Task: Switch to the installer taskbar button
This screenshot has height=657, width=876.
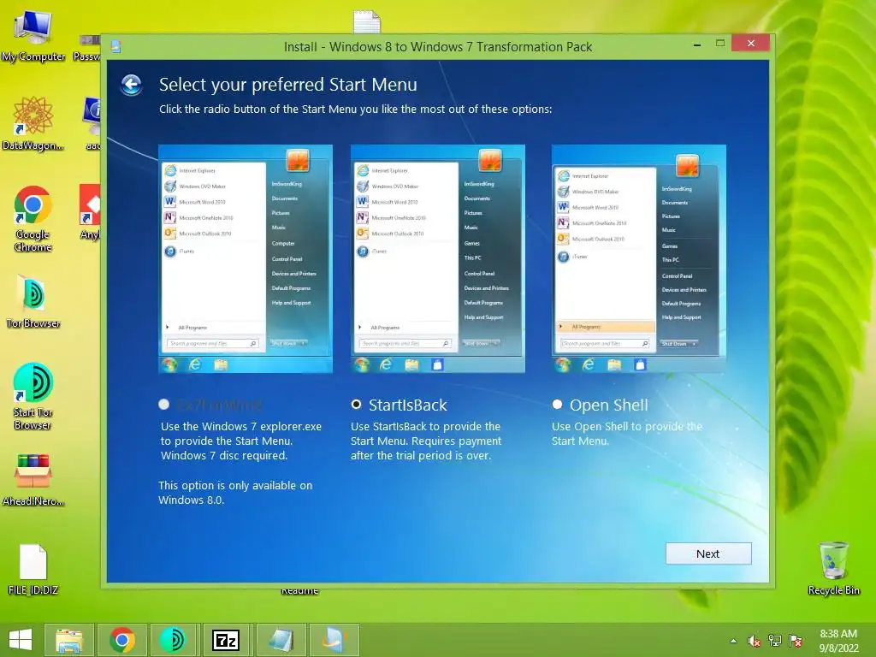Action: click(334, 640)
